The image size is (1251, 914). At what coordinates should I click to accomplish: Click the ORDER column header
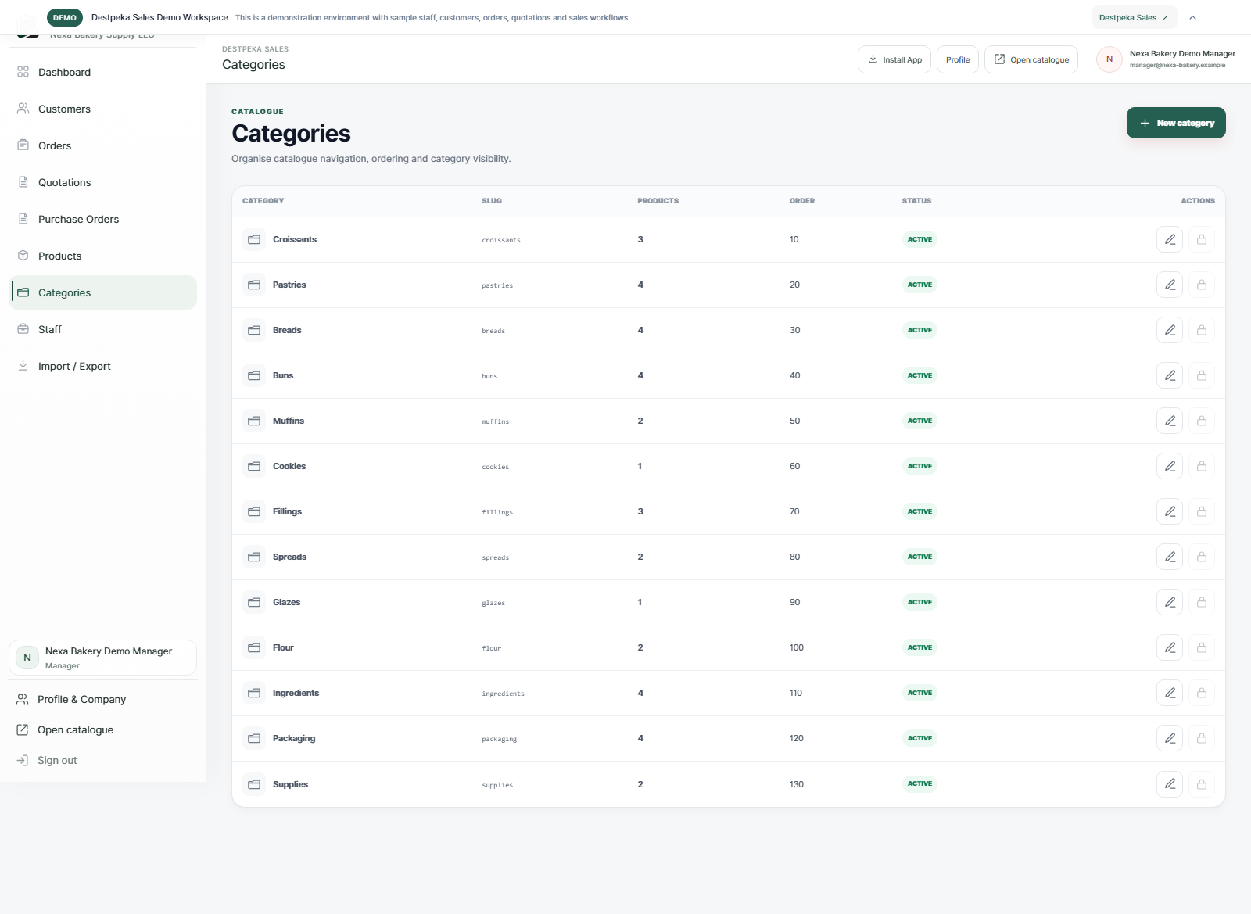point(802,201)
